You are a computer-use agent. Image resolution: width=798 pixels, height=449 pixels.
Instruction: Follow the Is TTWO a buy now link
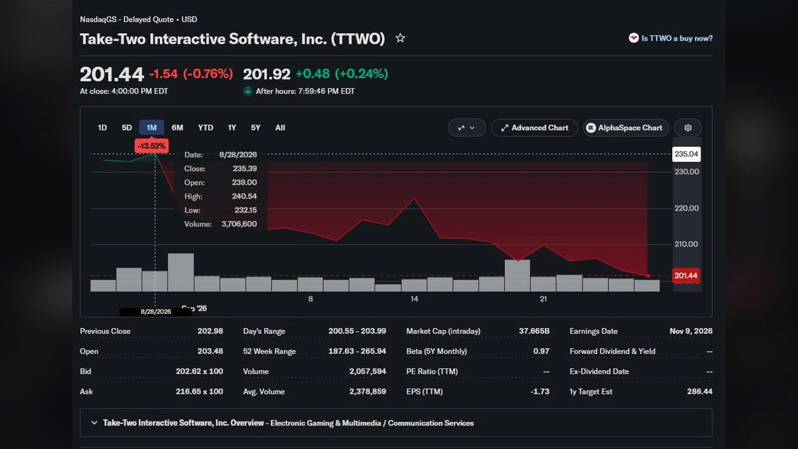(x=677, y=38)
